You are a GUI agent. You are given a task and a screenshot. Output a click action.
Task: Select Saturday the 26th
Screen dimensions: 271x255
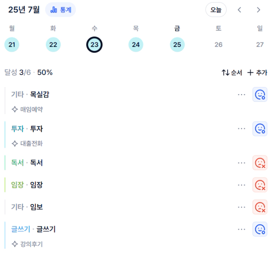(x=218, y=45)
